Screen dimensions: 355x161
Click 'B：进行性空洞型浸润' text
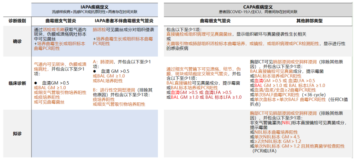point(114,90)
